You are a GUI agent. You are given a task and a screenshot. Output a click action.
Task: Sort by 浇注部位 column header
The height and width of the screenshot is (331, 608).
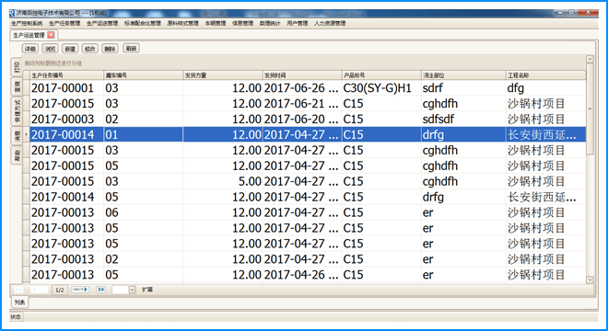[463, 75]
